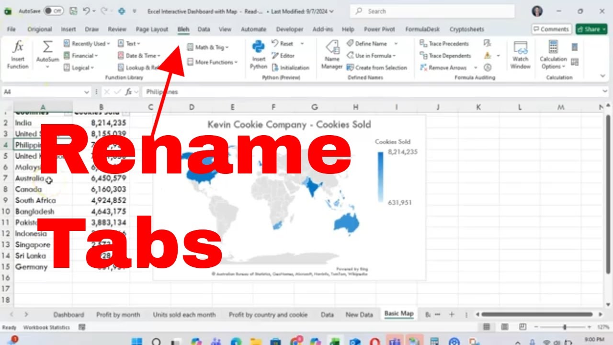Viewport: 613px width, 345px height.
Task: Open the Calculation Options dropdown
Action: click(x=553, y=55)
